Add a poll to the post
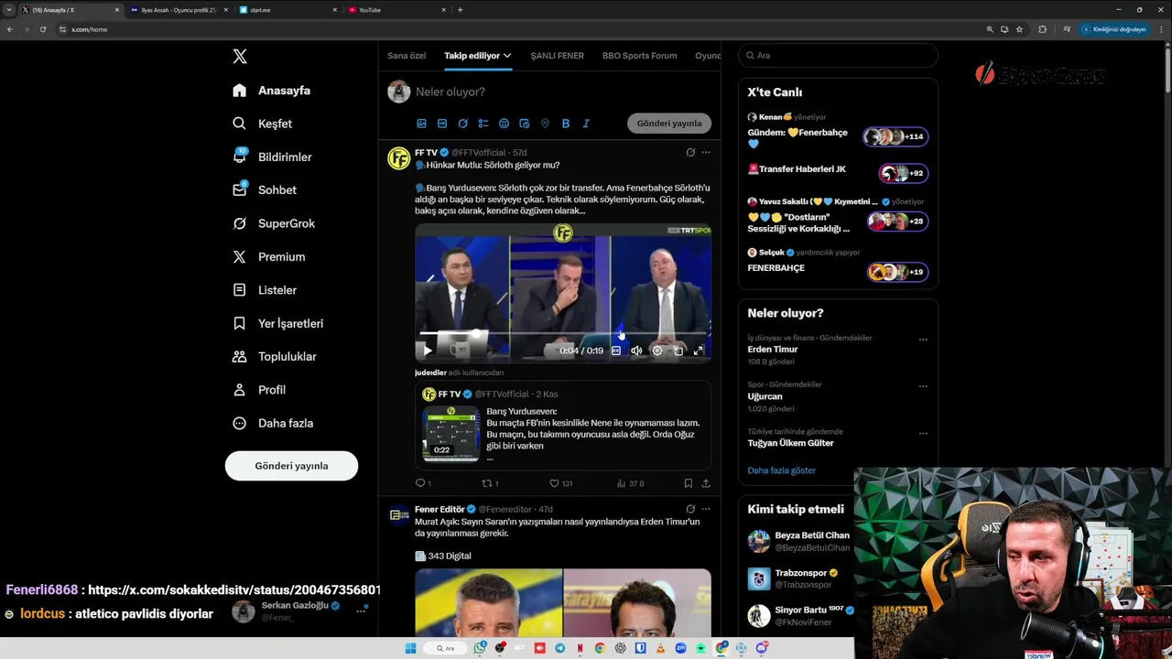1172x659 pixels. (x=483, y=124)
